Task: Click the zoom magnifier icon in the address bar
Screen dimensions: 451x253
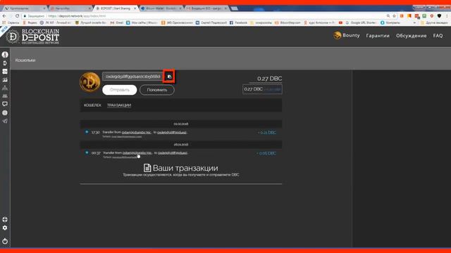Action: point(388,16)
